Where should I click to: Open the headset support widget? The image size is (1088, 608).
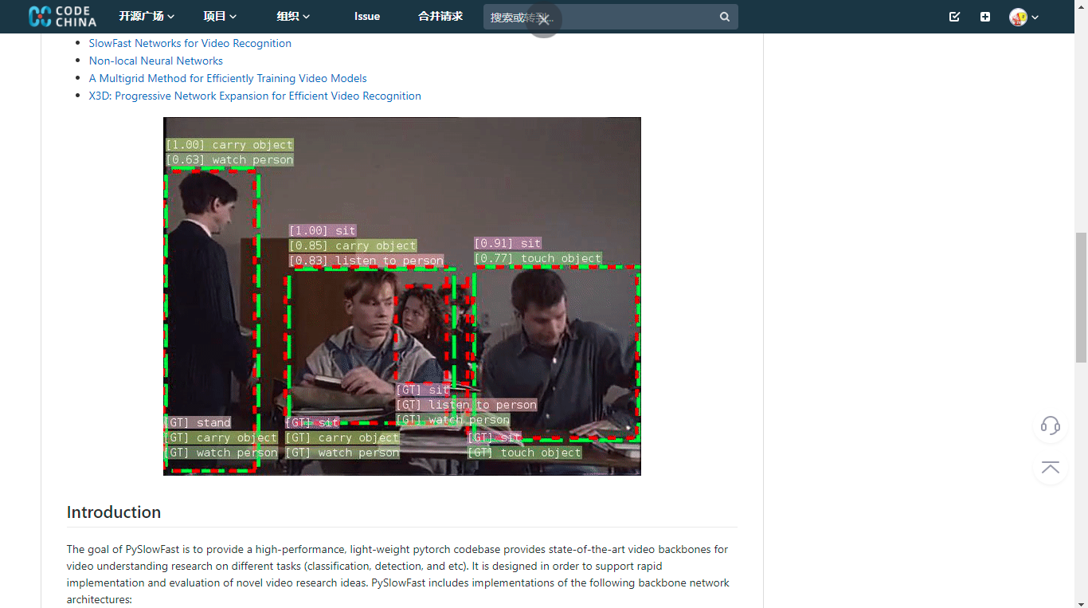point(1050,426)
